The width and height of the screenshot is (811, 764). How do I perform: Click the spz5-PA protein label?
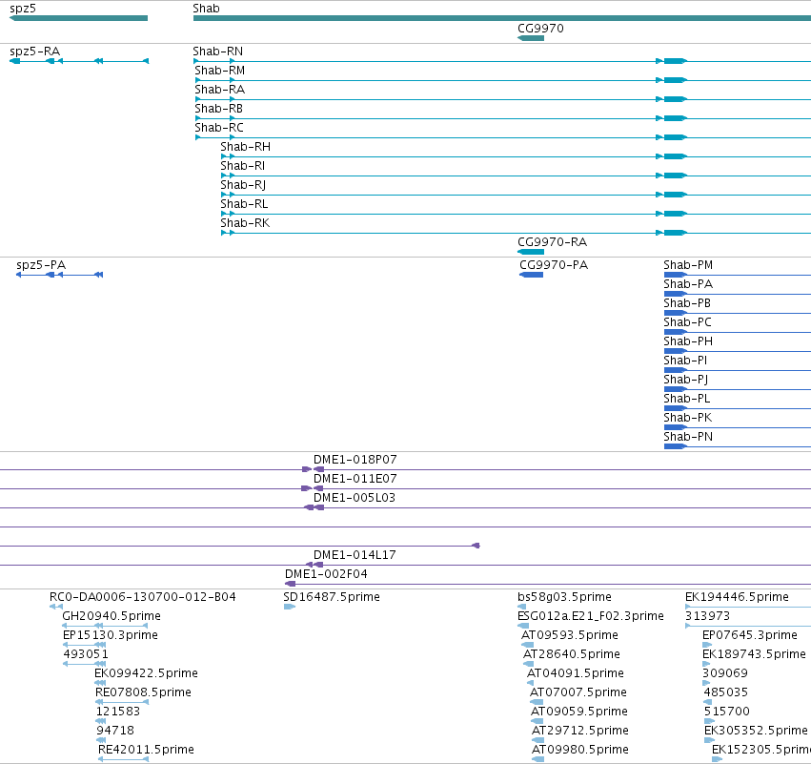[41, 265]
